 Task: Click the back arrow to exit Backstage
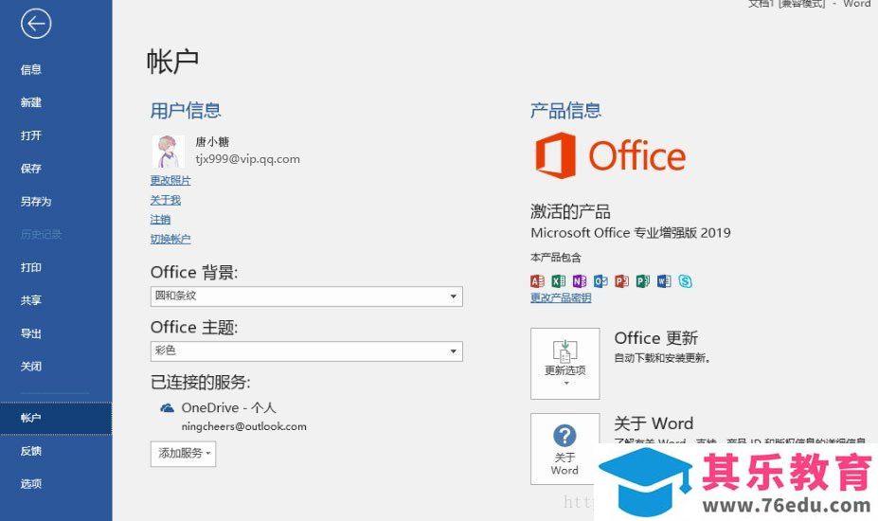click(36, 24)
